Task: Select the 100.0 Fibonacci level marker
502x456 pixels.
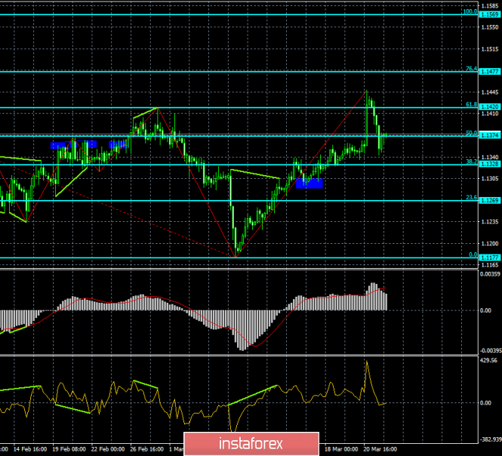Action: 470,11
